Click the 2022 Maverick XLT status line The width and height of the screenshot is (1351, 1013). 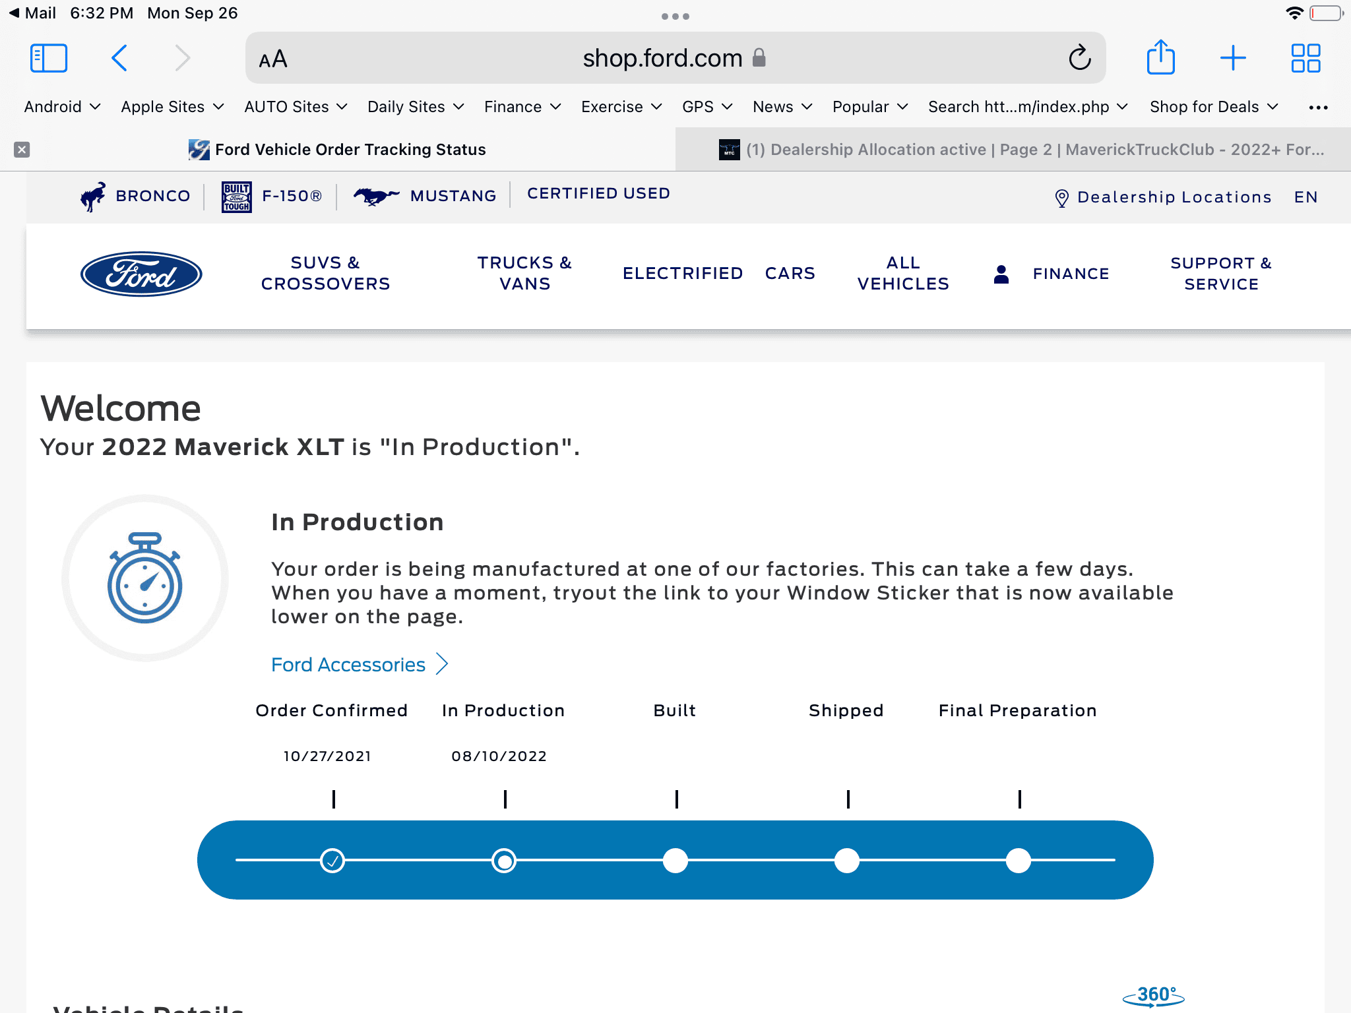pos(310,447)
